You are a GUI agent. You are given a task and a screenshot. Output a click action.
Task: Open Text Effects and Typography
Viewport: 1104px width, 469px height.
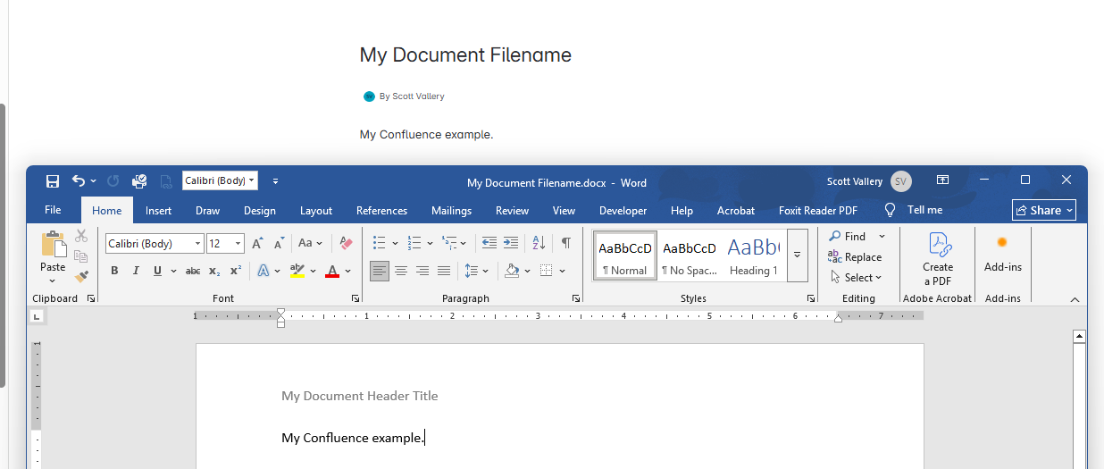point(263,271)
